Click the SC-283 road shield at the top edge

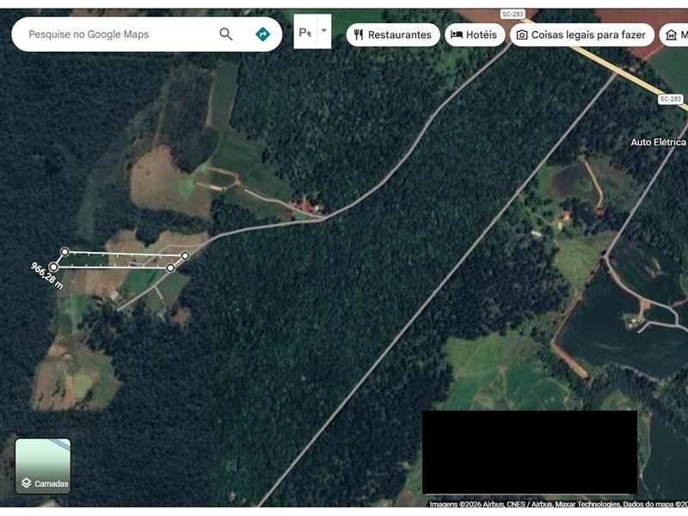(x=513, y=14)
